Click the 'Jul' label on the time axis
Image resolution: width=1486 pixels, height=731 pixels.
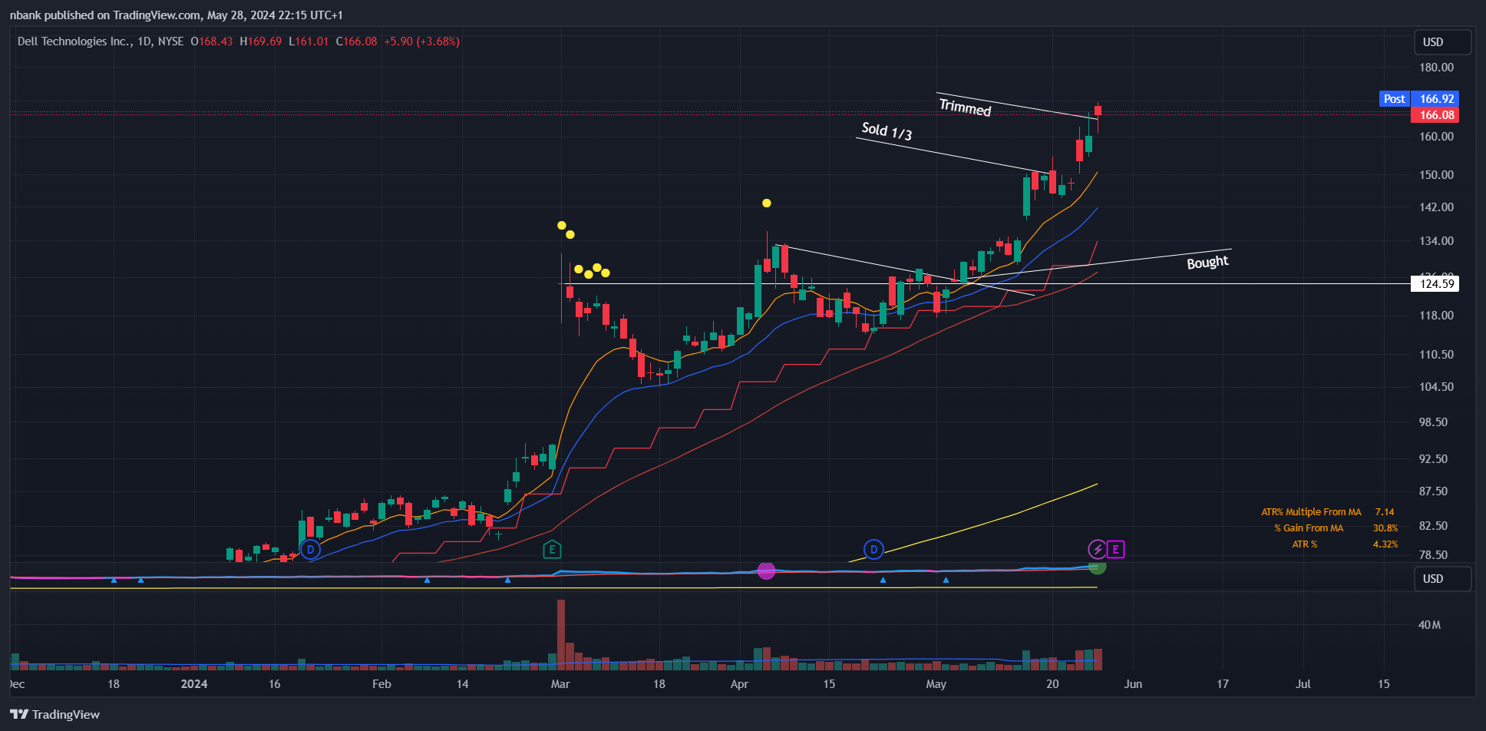pos(1303,684)
